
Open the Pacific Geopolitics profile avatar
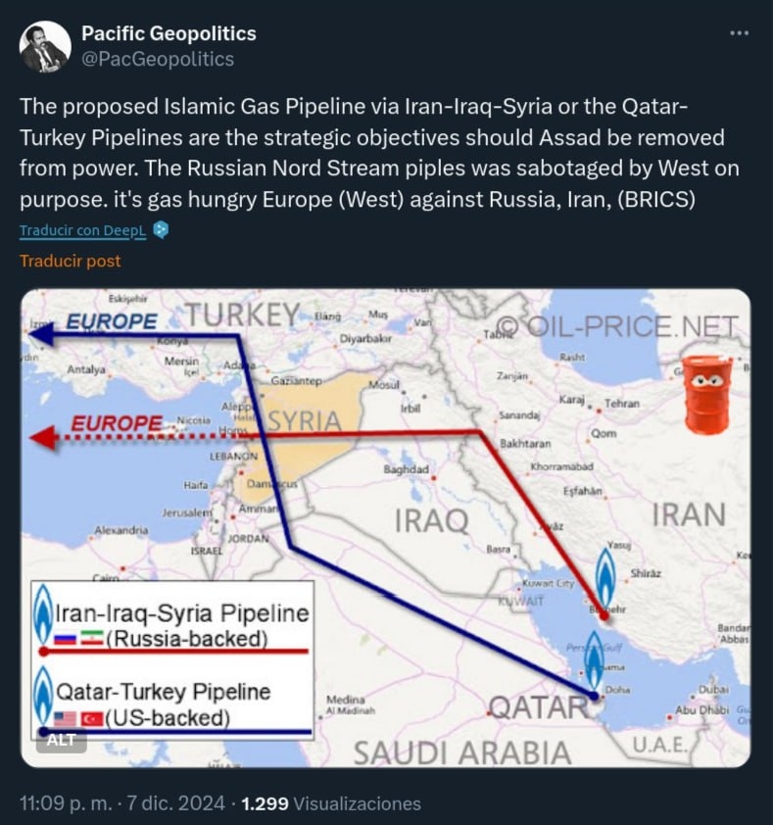45,46
